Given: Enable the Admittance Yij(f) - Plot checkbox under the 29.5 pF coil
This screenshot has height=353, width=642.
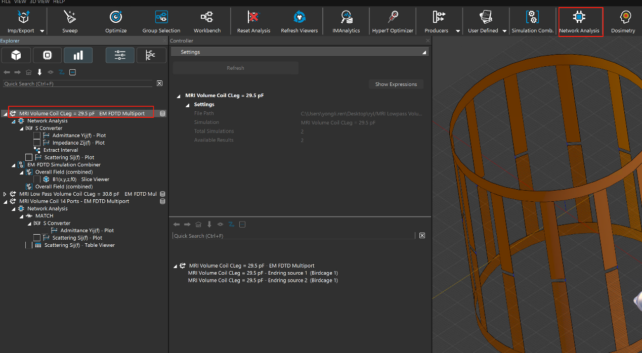Looking at the screenshot, I should [x=37, y=136].
